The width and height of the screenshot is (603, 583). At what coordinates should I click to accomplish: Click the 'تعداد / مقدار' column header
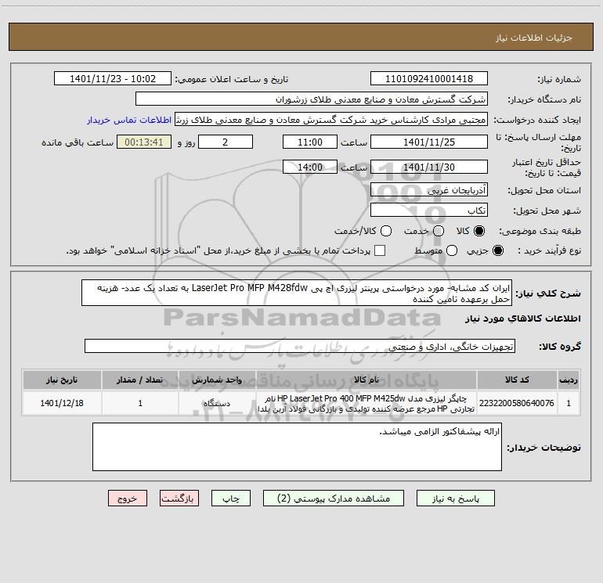(140, 380)
